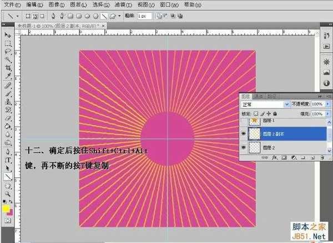Enable Fill Pixels mode in options bar
The image size is (333, 243).
pyautogui.click(x=42, y=16)
